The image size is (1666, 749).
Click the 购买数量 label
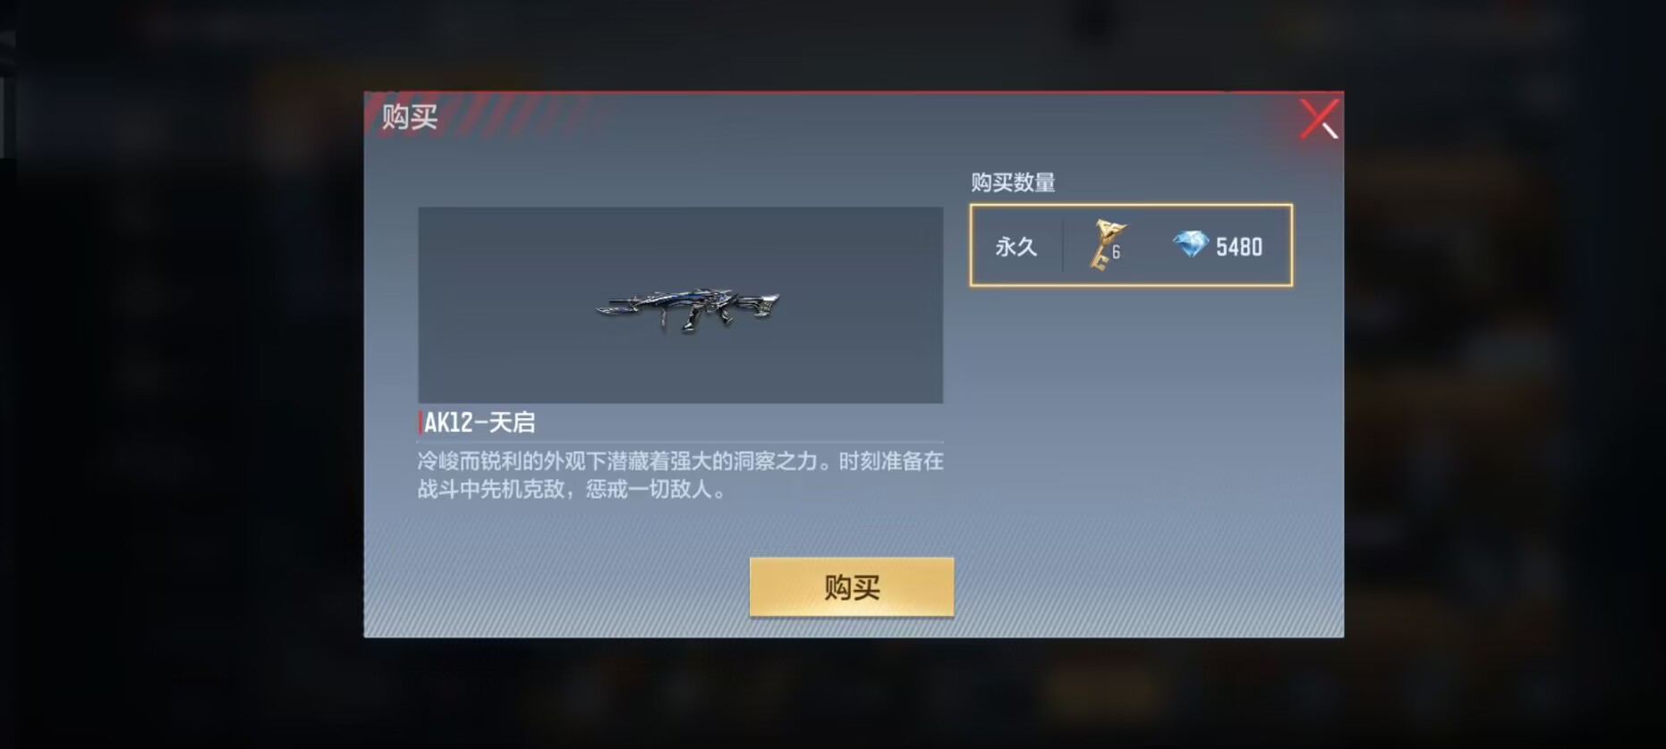[x=1013, y=182]
